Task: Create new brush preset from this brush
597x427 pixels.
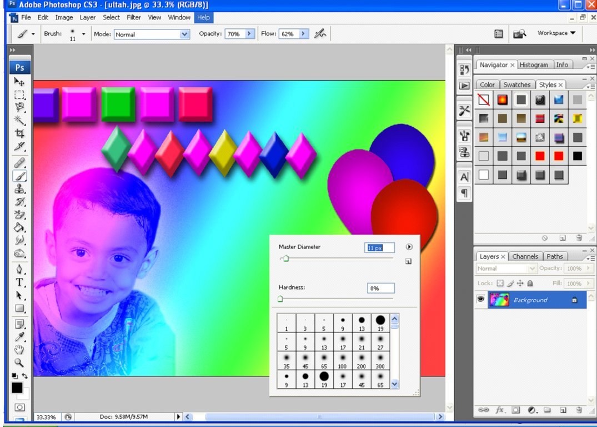Action: click(x=409, y=261)
